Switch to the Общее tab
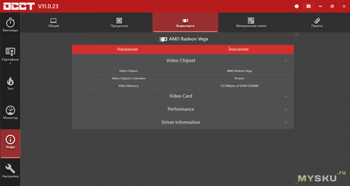 coord(53,23)
